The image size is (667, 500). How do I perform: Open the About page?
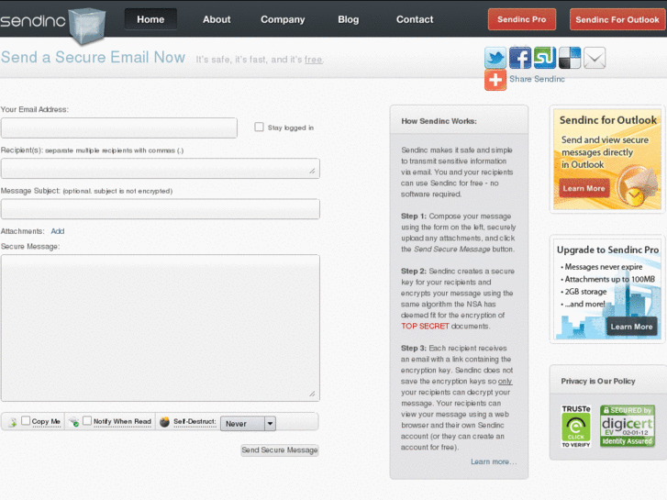tap(217, 19)
